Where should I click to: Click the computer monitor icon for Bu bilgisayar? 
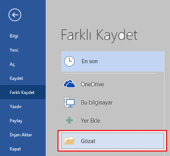[69, 102]
